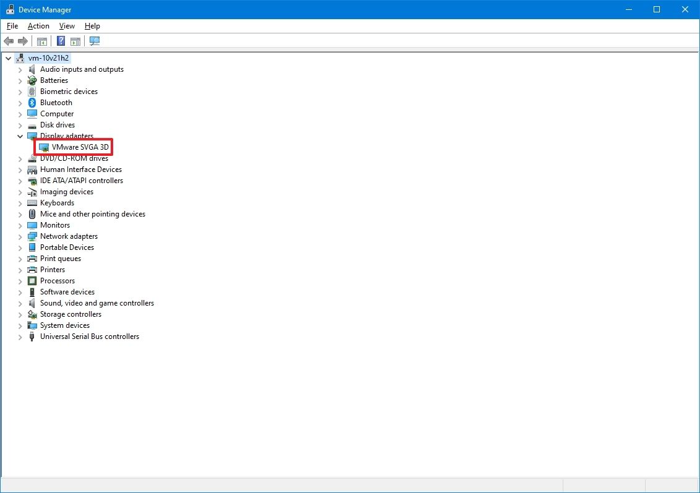The height and width of the screenshot is (493, 700).
Task: Expand Universal Serial Bus controllers
Action: pyautogui.click(x=20, y=337)
